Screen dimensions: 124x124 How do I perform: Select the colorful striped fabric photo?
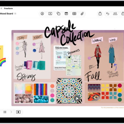[x=41, y=89]
